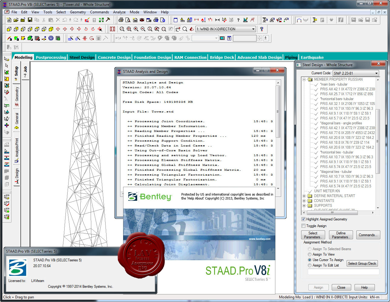
Task: Toggle the Highlight Assigned Geometry checkbox
Action: tap(303, 219)
